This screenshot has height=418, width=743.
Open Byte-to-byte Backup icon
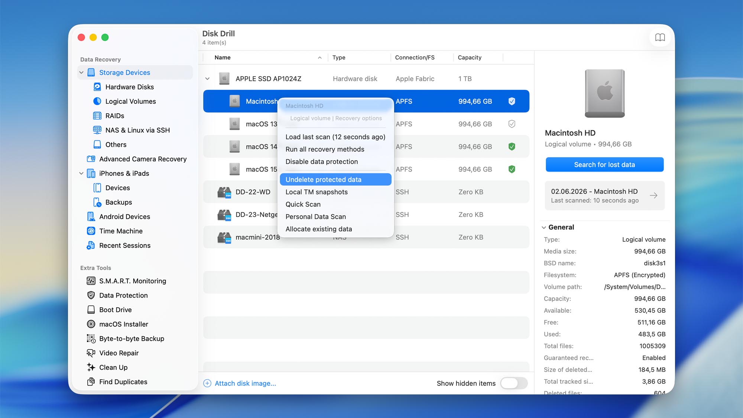click(x=91, y=338)
